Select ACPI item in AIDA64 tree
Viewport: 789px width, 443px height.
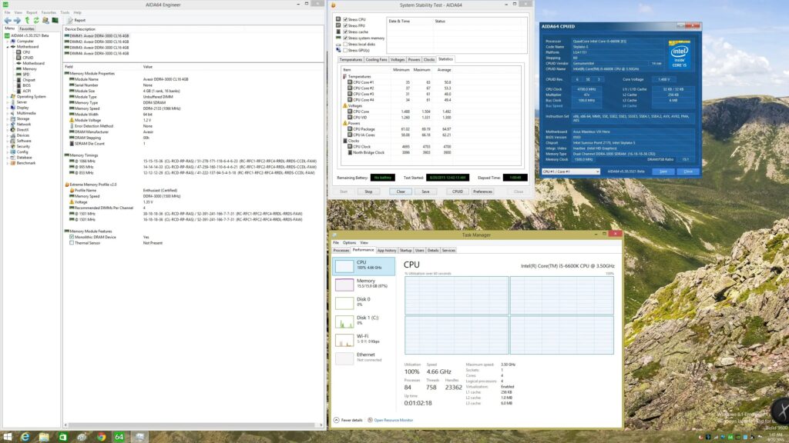[x=26, y=91]
